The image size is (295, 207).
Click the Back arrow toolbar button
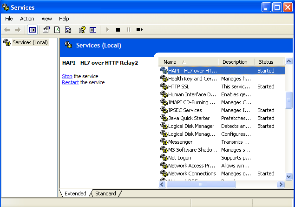pos(7,30)
